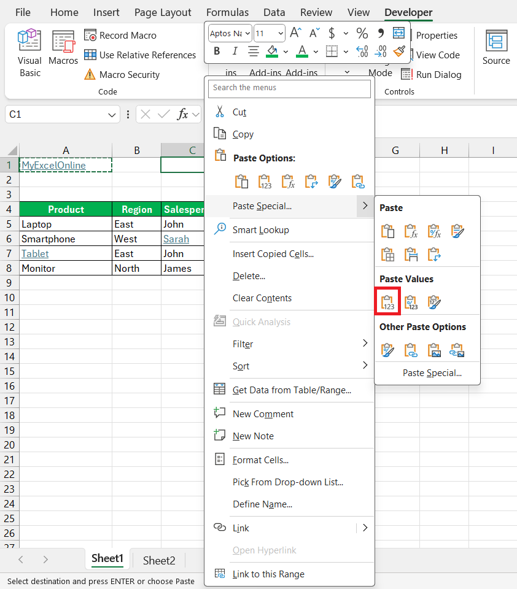Click Italic in the mini toolbar
The width and height of the screenshot is (517, 589).
click(x=235, y=51)
